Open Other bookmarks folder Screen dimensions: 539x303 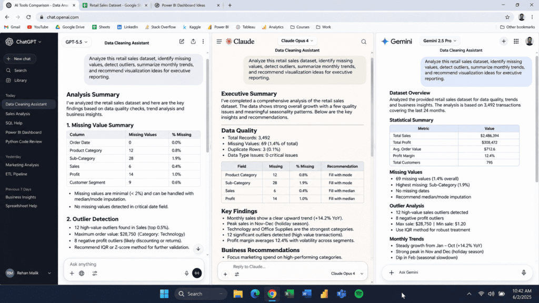(x=517, y=27)
